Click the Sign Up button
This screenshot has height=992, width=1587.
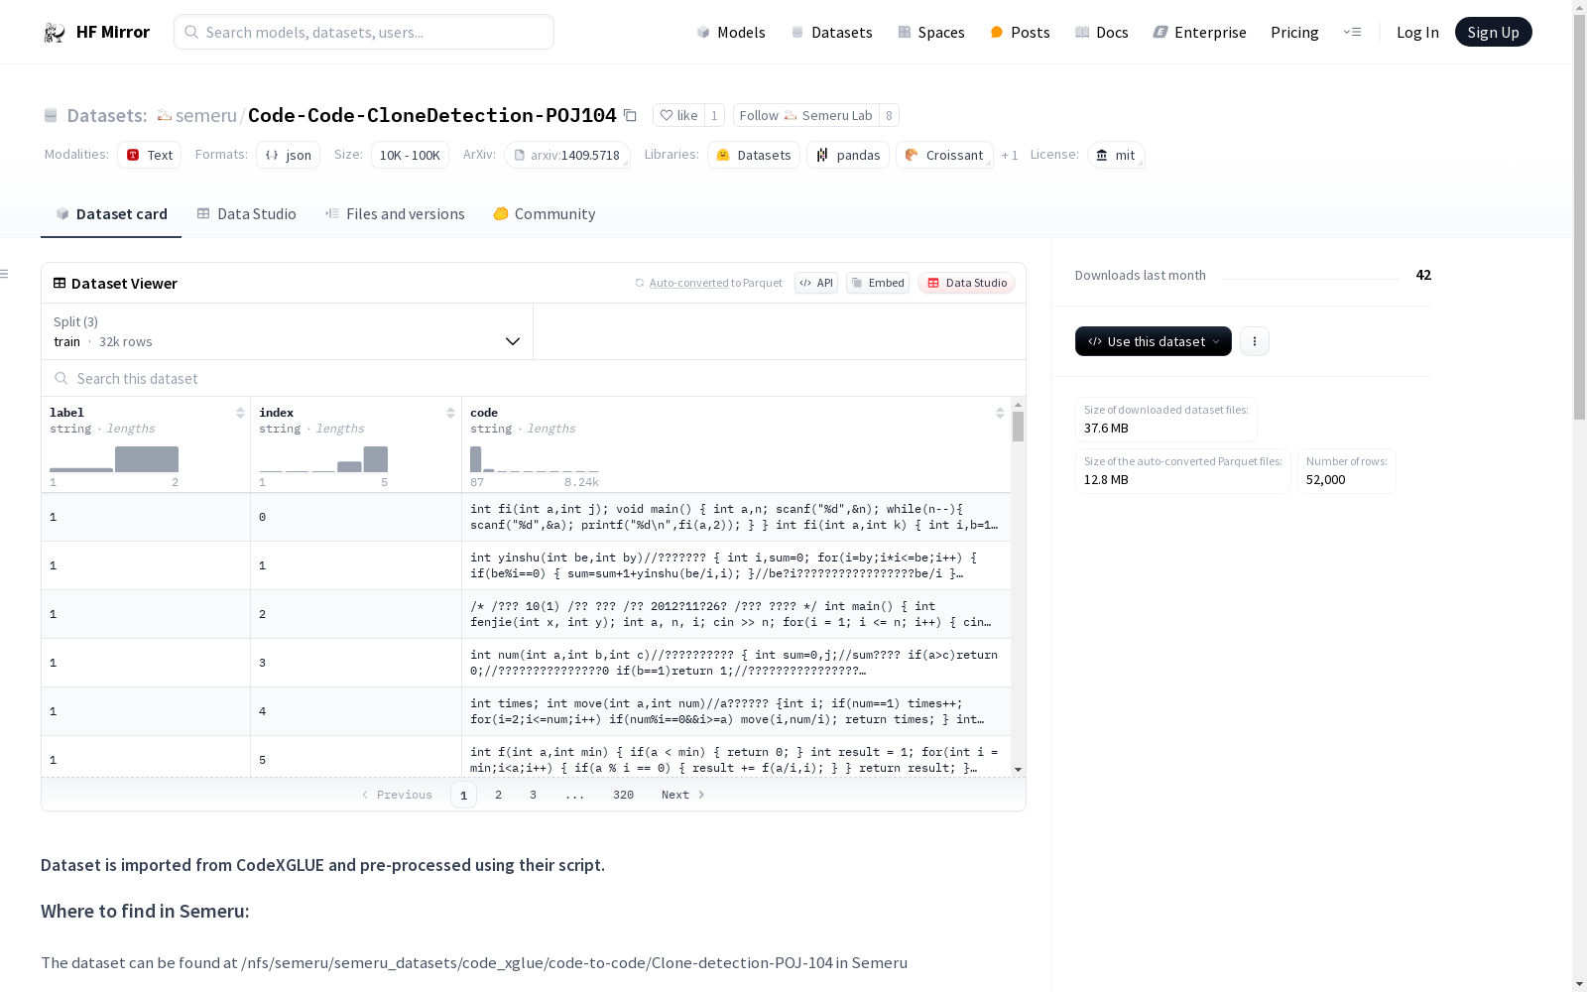1493,32
